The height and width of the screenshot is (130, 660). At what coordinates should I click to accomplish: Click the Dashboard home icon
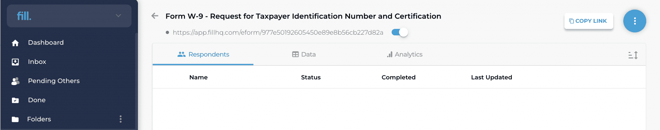(15, 43)
